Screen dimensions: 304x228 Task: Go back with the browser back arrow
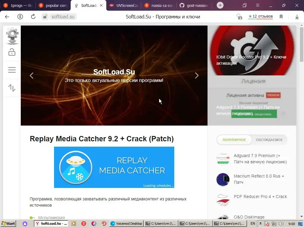coord(7,17)
